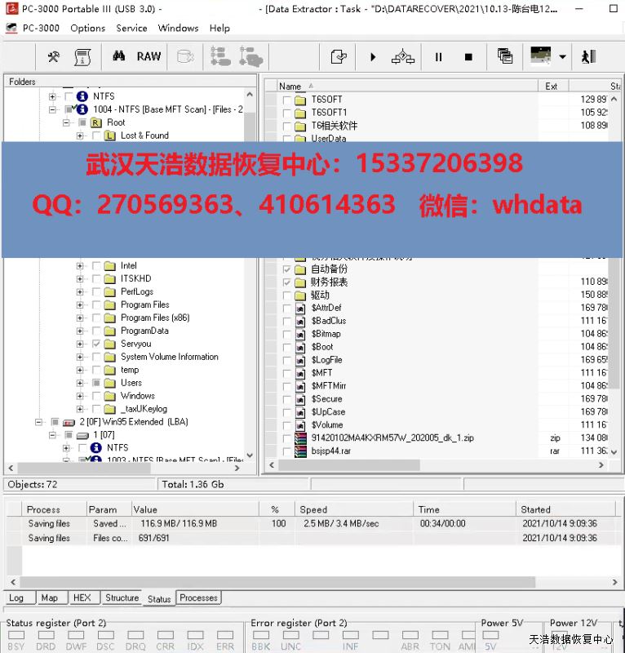Toggle the Servyou folder checkbox

tap(97, 344)
